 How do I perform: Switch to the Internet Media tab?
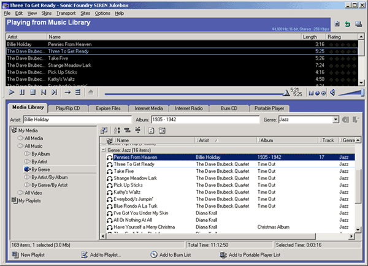pos(148,108)
